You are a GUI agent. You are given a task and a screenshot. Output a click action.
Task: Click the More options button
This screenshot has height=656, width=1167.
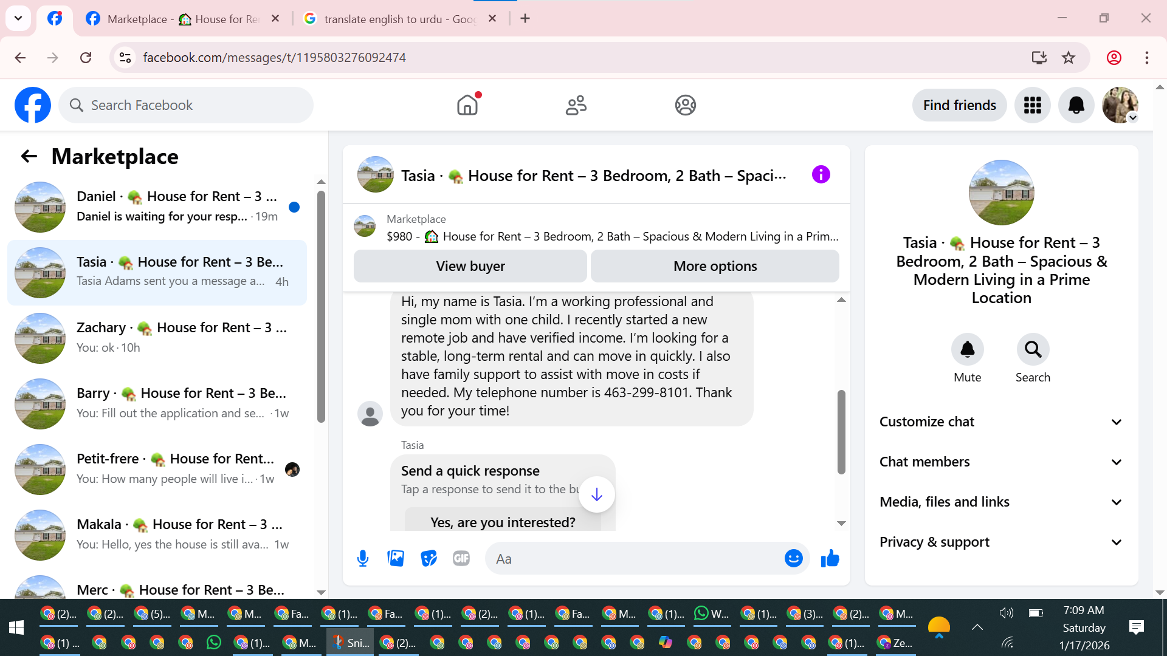point(715,266)
